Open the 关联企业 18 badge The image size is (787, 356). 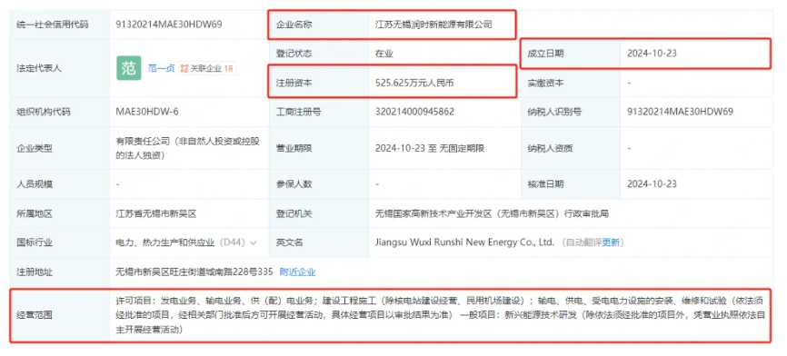[x=207, y=69]
